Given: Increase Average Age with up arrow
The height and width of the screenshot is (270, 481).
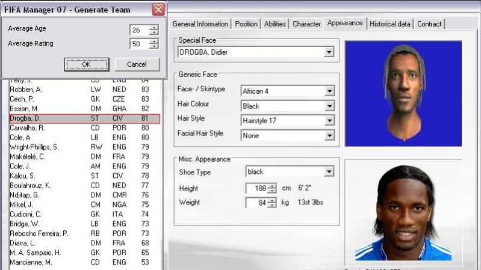Looking at the screenshot, I should coord(154,27).
